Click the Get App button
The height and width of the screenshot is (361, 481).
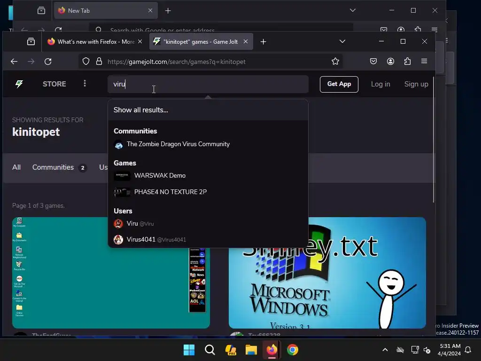tap(339, 84)
